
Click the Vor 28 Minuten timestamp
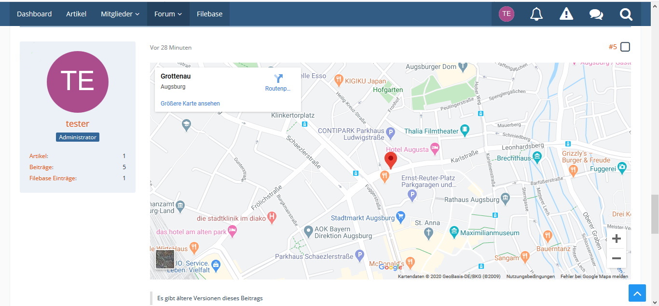click(x=171, y=48)
